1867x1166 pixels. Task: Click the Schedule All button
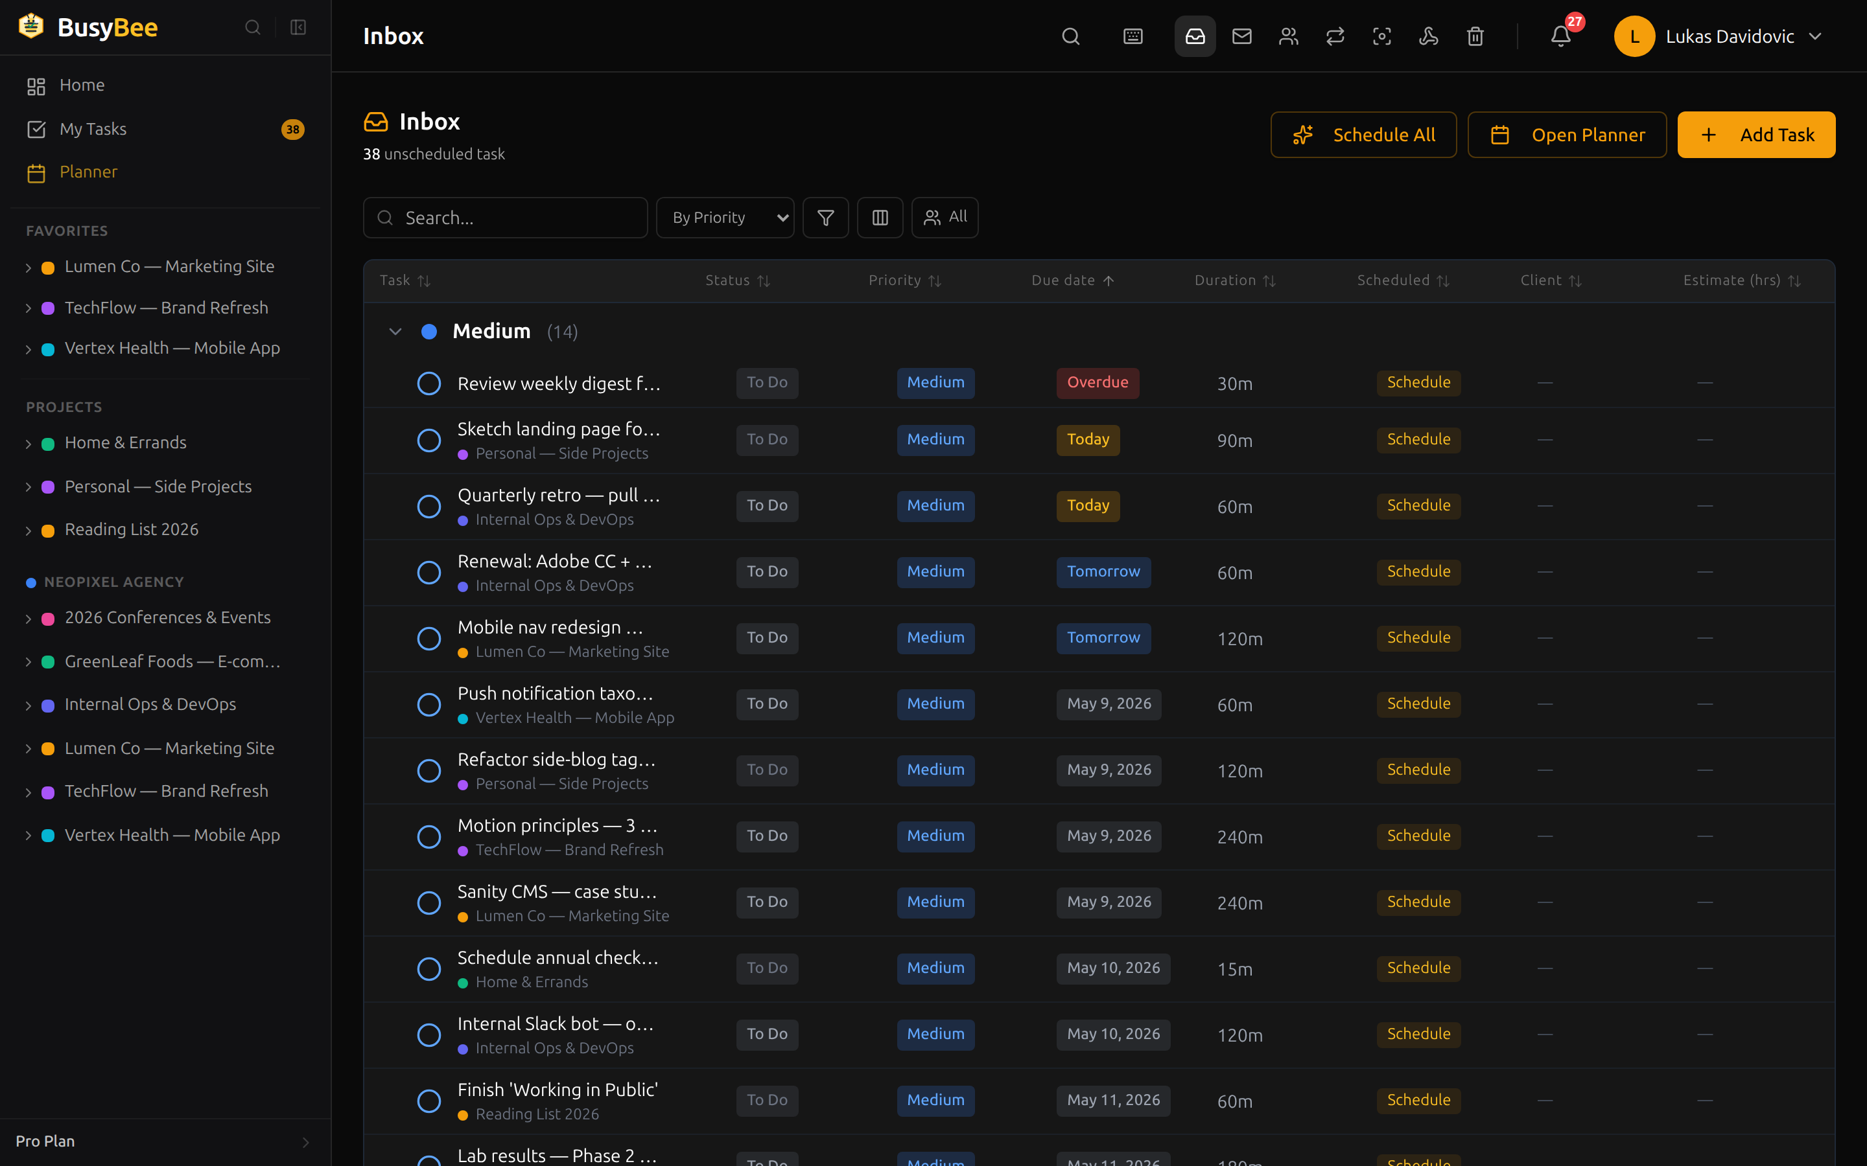(x=1363, y=135)
